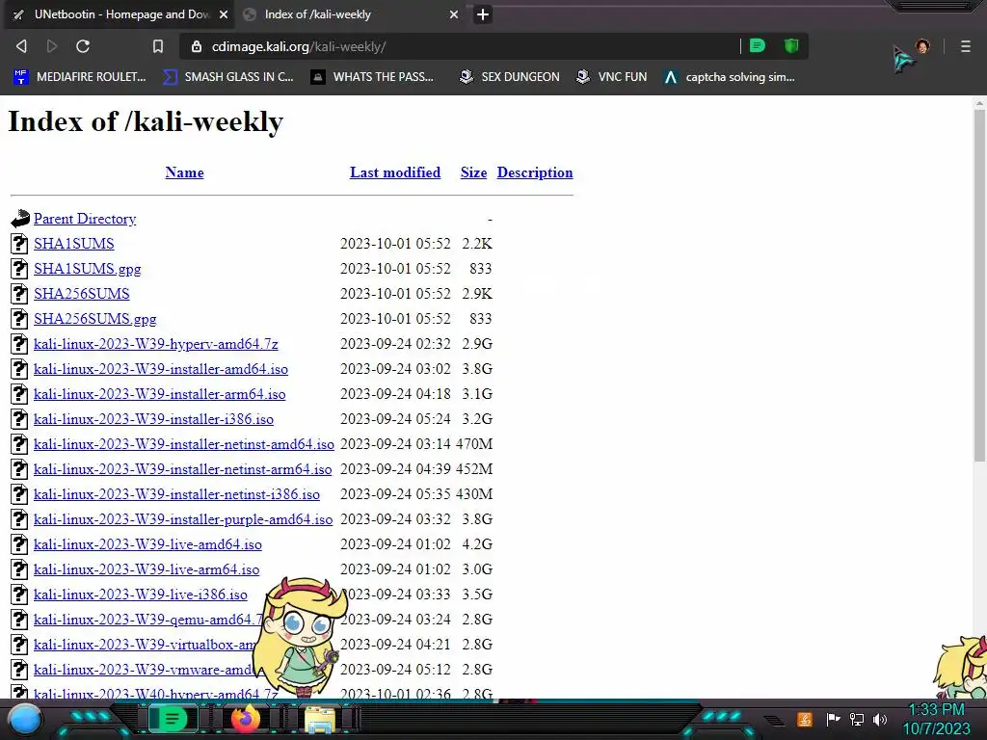Open SHA1SUMS.gpg link
Image resolution: width=987 pixels, height=740 pixels.
pos(88,269)
